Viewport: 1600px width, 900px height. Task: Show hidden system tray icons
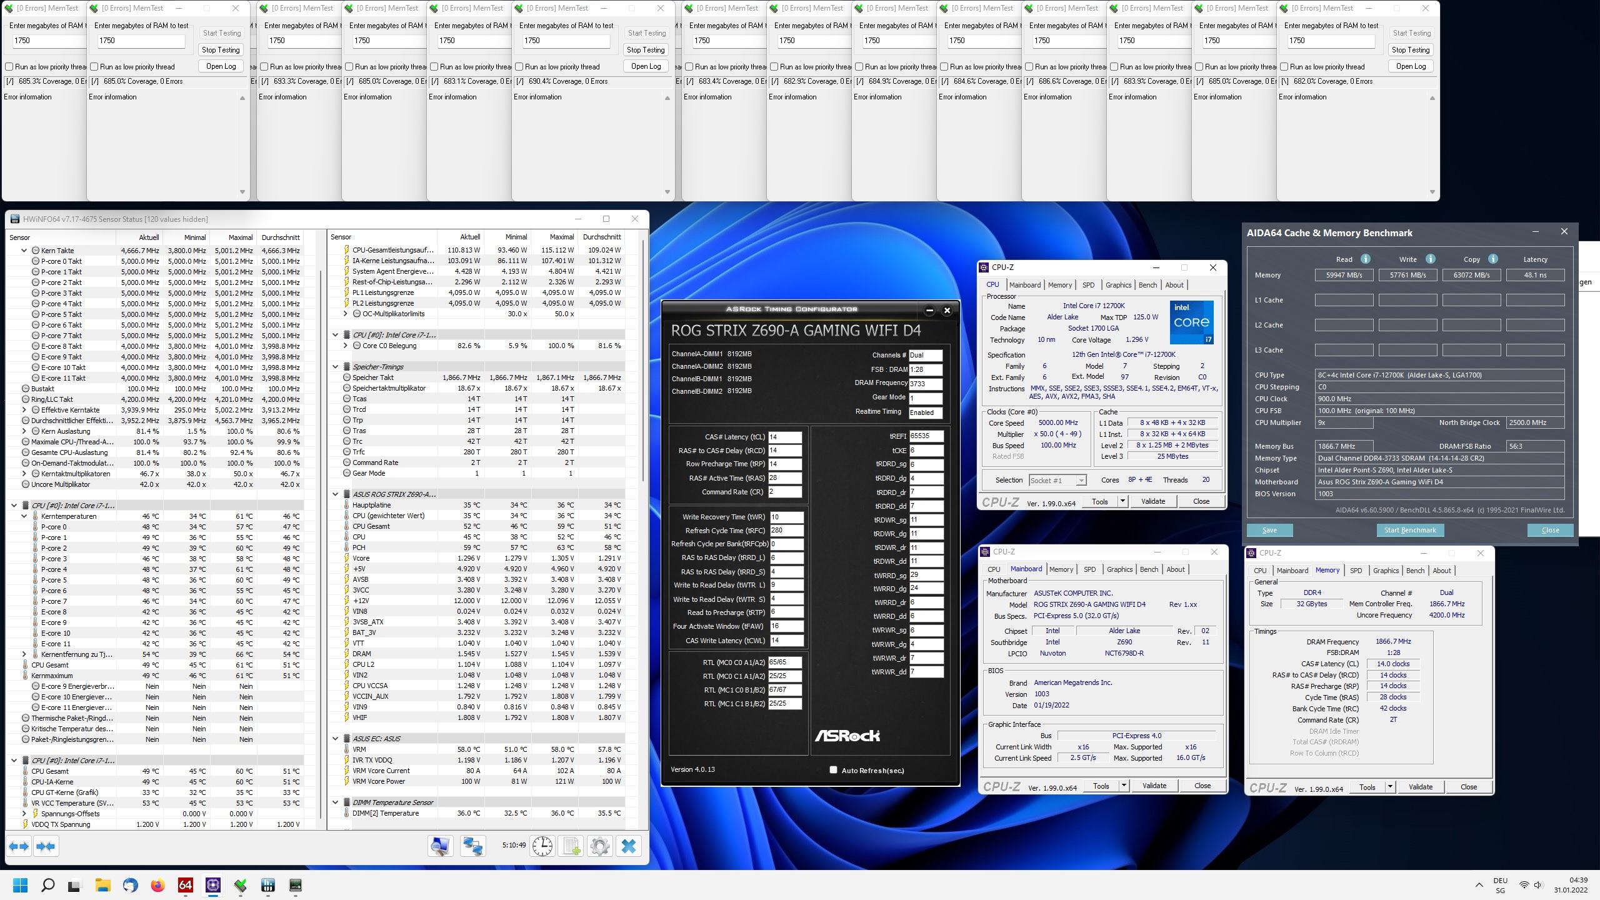1479,885
